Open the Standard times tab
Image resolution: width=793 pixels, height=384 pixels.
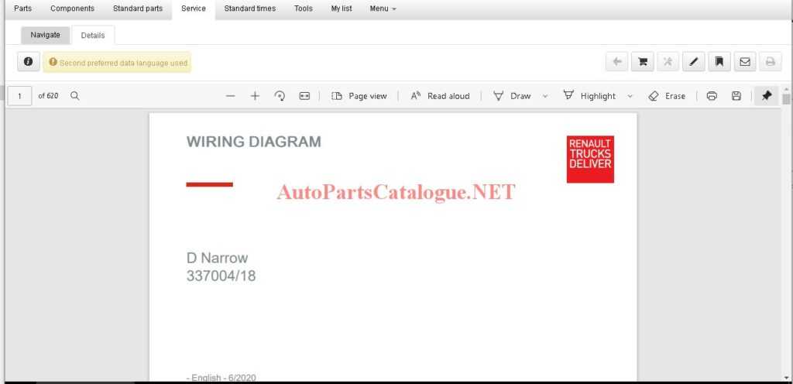(x=250, y=9)
